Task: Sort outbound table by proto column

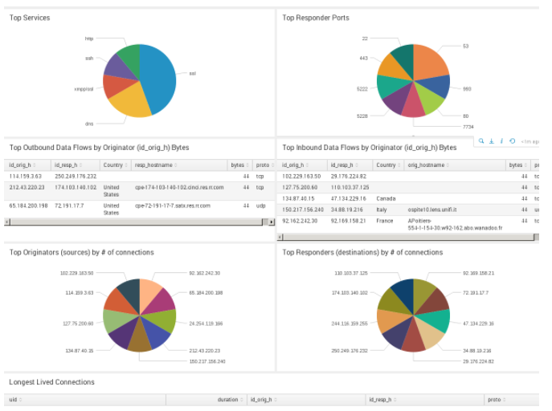Action: point(264,165)
